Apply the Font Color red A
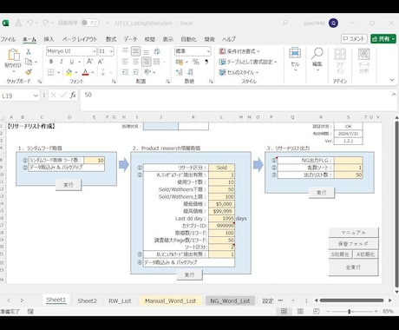 coord(86,72)
